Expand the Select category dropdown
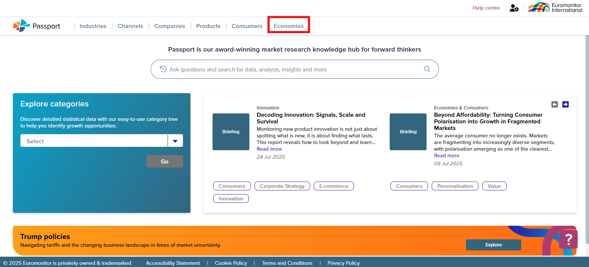Image resolution: width=589 pixels, height=267 pixels. [x=175, y=141]
